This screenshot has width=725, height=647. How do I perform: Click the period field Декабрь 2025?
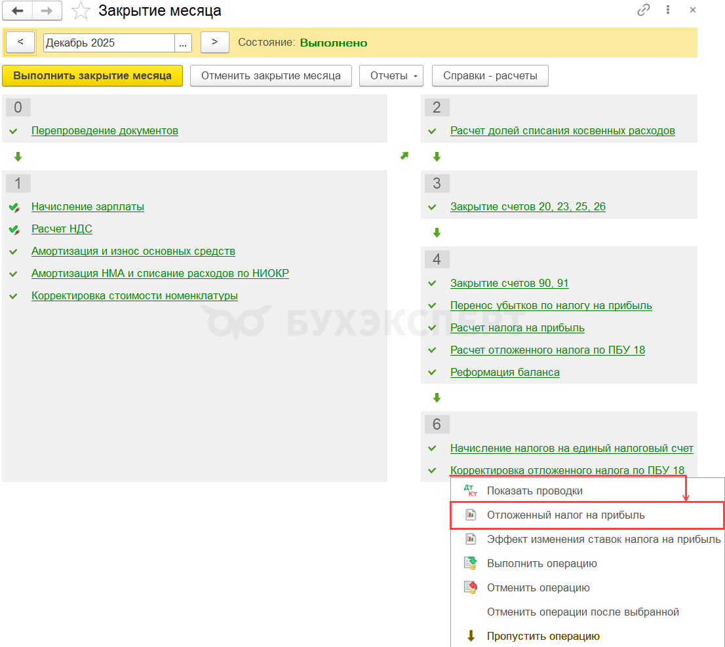tap(109, 43)
